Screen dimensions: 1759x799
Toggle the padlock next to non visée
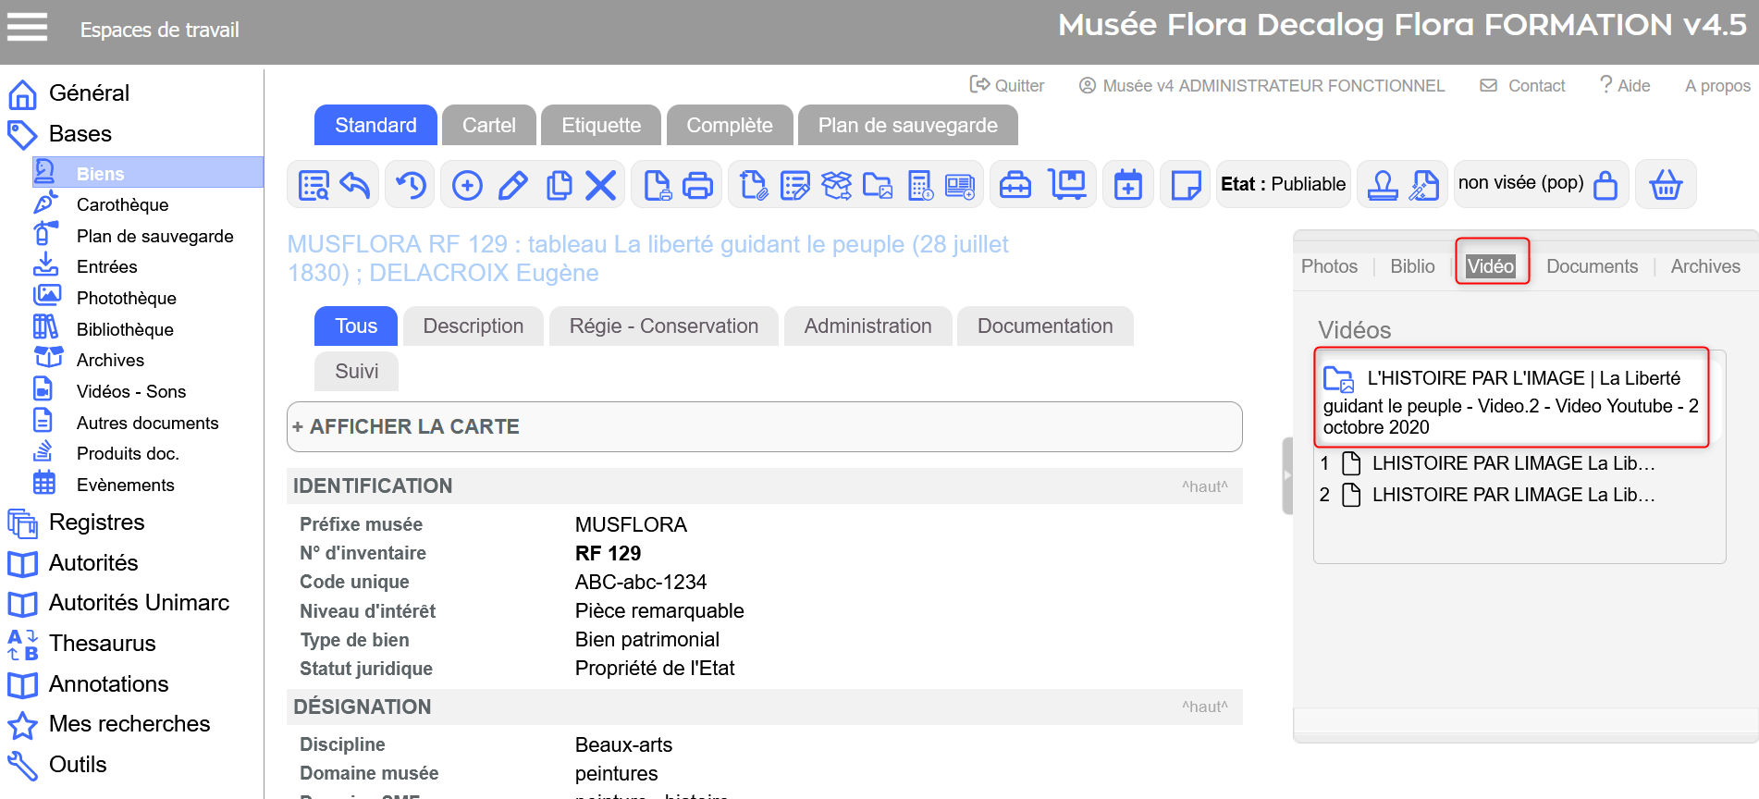(x=1605, y=185)
